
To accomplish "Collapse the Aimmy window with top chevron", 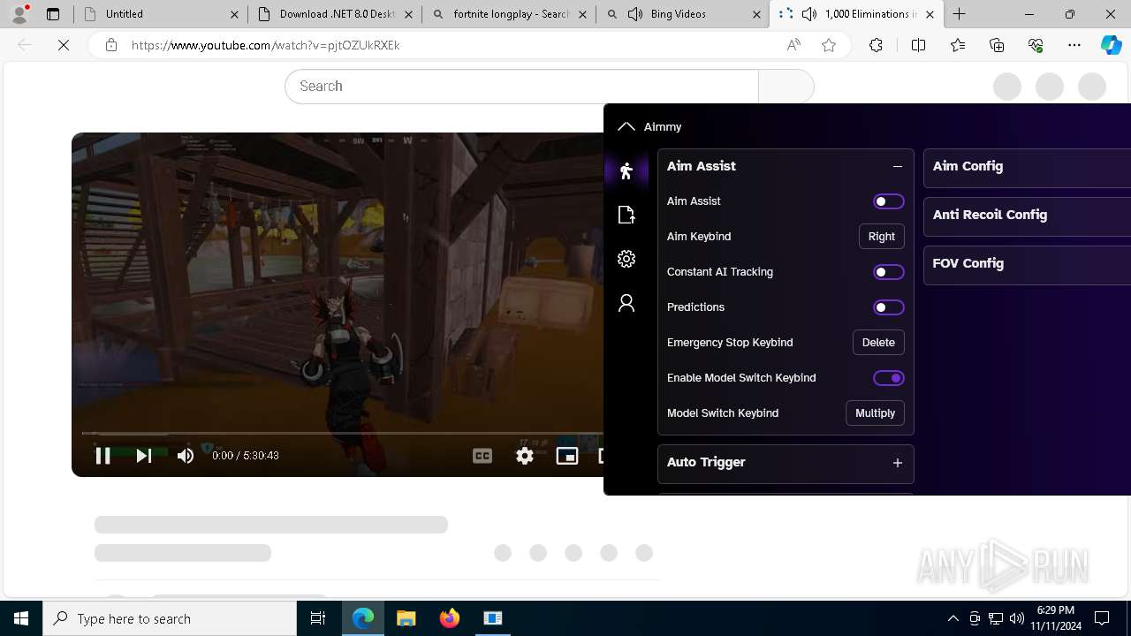I will click(626, 126).
